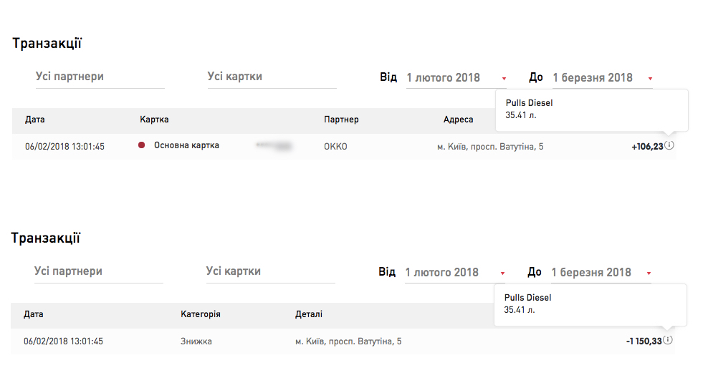703x383 pixels.
Task: Click the info icon beside -1 150,33
Action: pos(668,340)
